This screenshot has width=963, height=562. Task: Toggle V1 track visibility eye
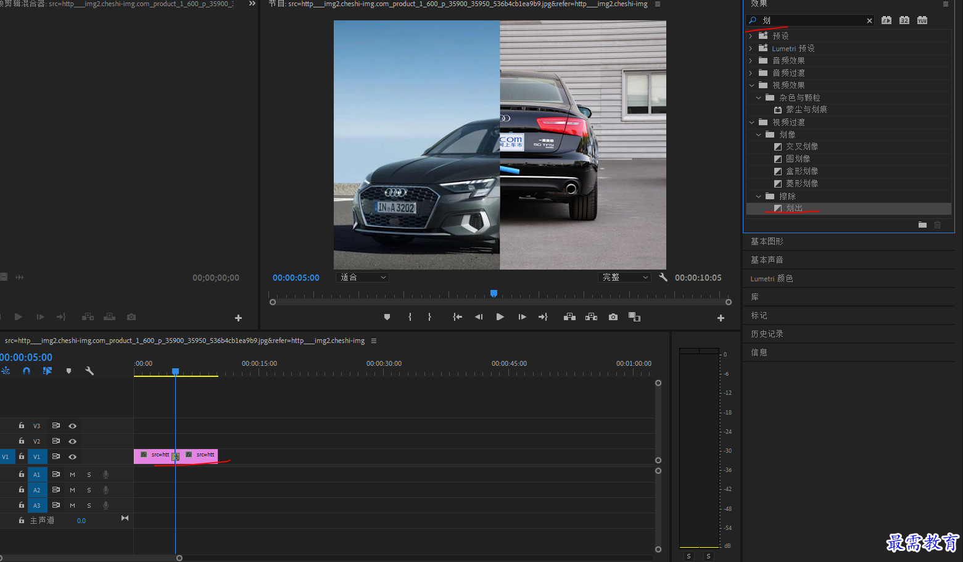pos(72,457)
